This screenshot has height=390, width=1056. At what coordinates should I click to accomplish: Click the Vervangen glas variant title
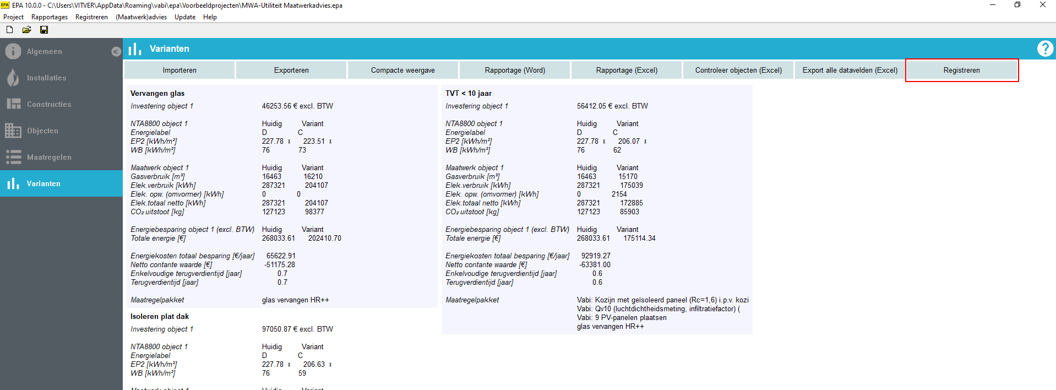coord(157,93)
